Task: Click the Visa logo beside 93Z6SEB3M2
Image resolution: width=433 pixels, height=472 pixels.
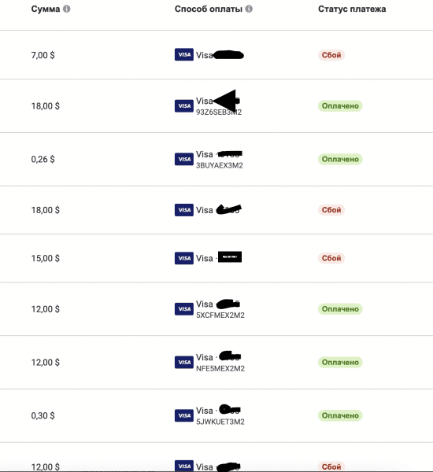Action: coord(184,106)
